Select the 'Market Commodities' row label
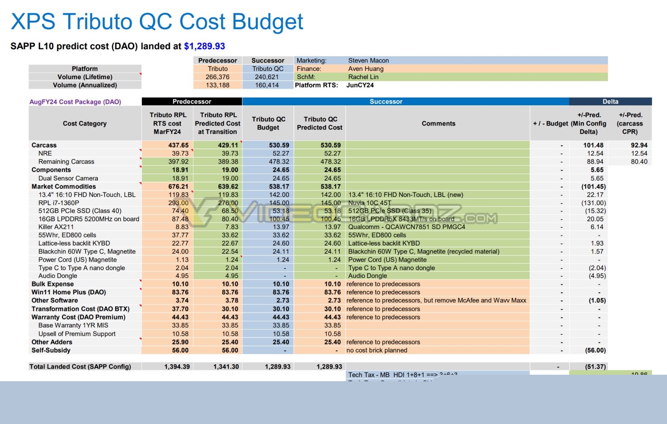667x424 pixels. coord(64,186)
